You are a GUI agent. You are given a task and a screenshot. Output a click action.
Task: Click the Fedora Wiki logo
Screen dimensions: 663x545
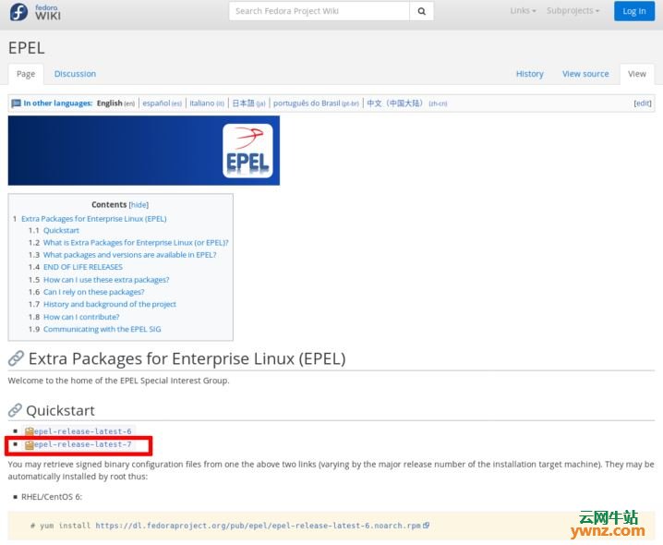tap(35, 12)
